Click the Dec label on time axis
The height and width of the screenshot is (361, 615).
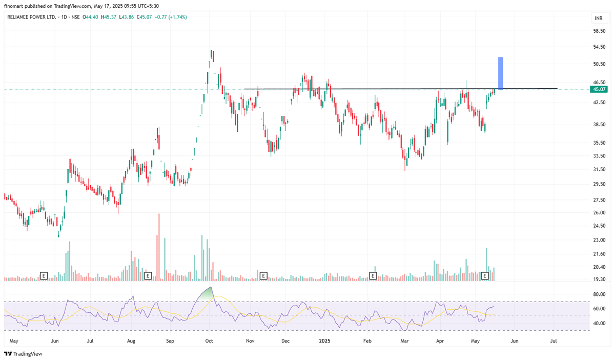click(286, 340)
